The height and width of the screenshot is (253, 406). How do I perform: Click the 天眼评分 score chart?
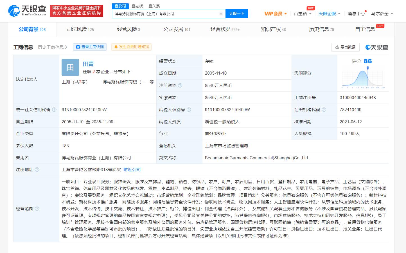point(363,78)
